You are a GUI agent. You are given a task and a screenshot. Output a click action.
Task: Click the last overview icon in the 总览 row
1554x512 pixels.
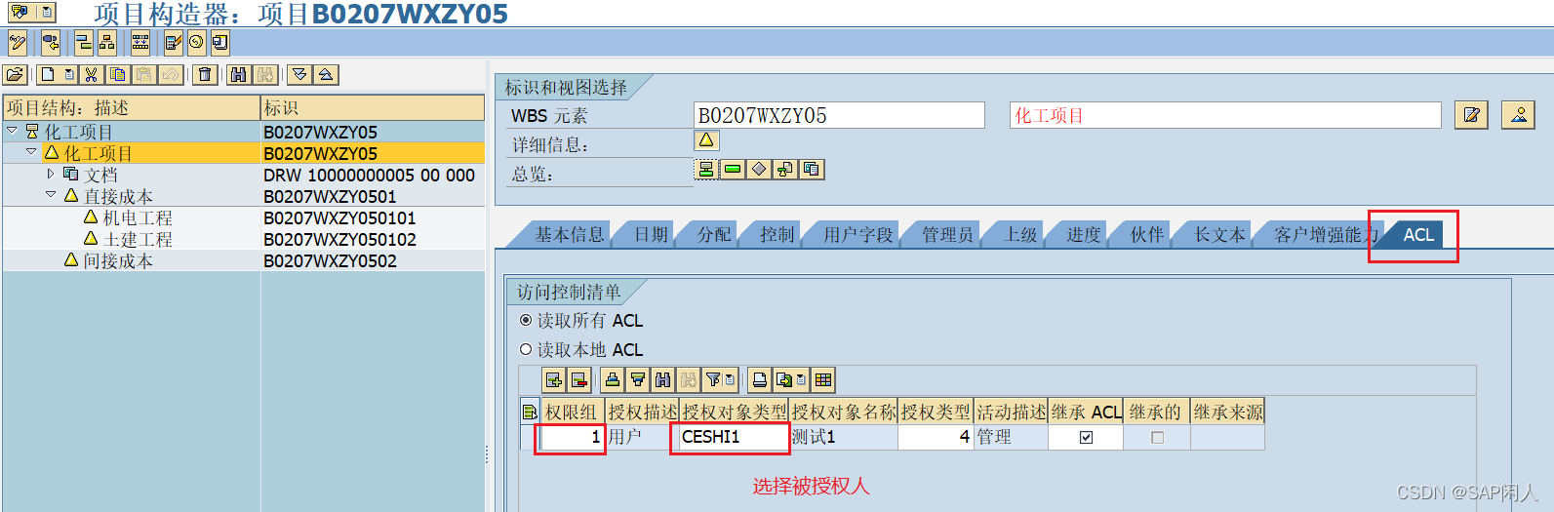(812, 169)
